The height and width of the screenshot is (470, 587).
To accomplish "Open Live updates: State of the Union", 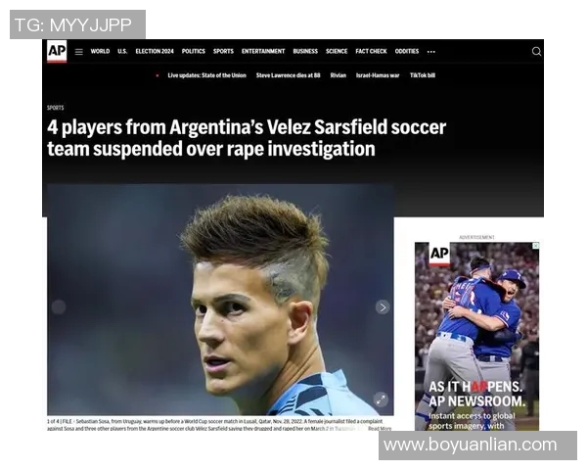I will click(206, 75).
